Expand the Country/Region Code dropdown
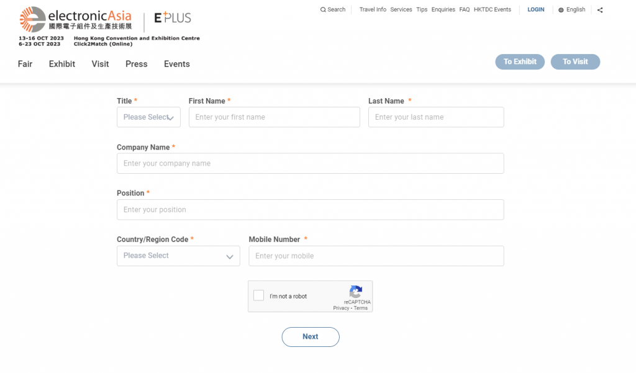 pos(178,256)
